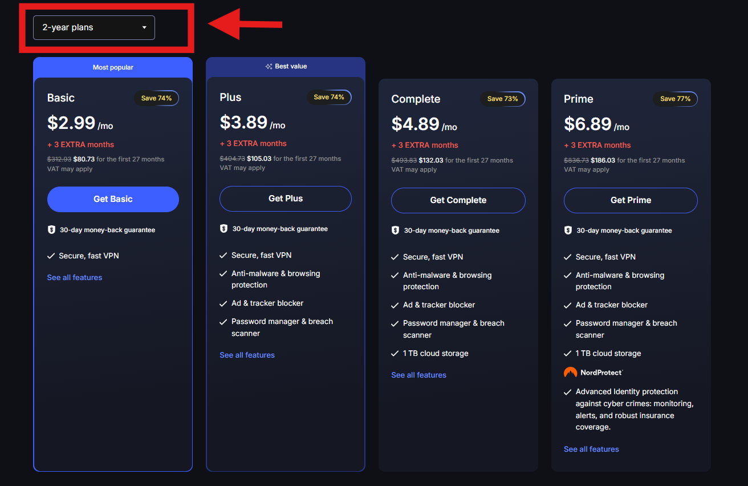Click checkmark beside 1 TB cloud storage in Complete
Viewport: 748px width, 486px height.
[x=395, y=354]
